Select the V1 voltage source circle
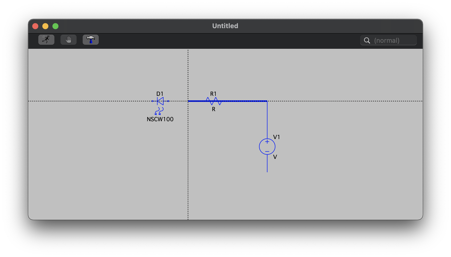 267,147
